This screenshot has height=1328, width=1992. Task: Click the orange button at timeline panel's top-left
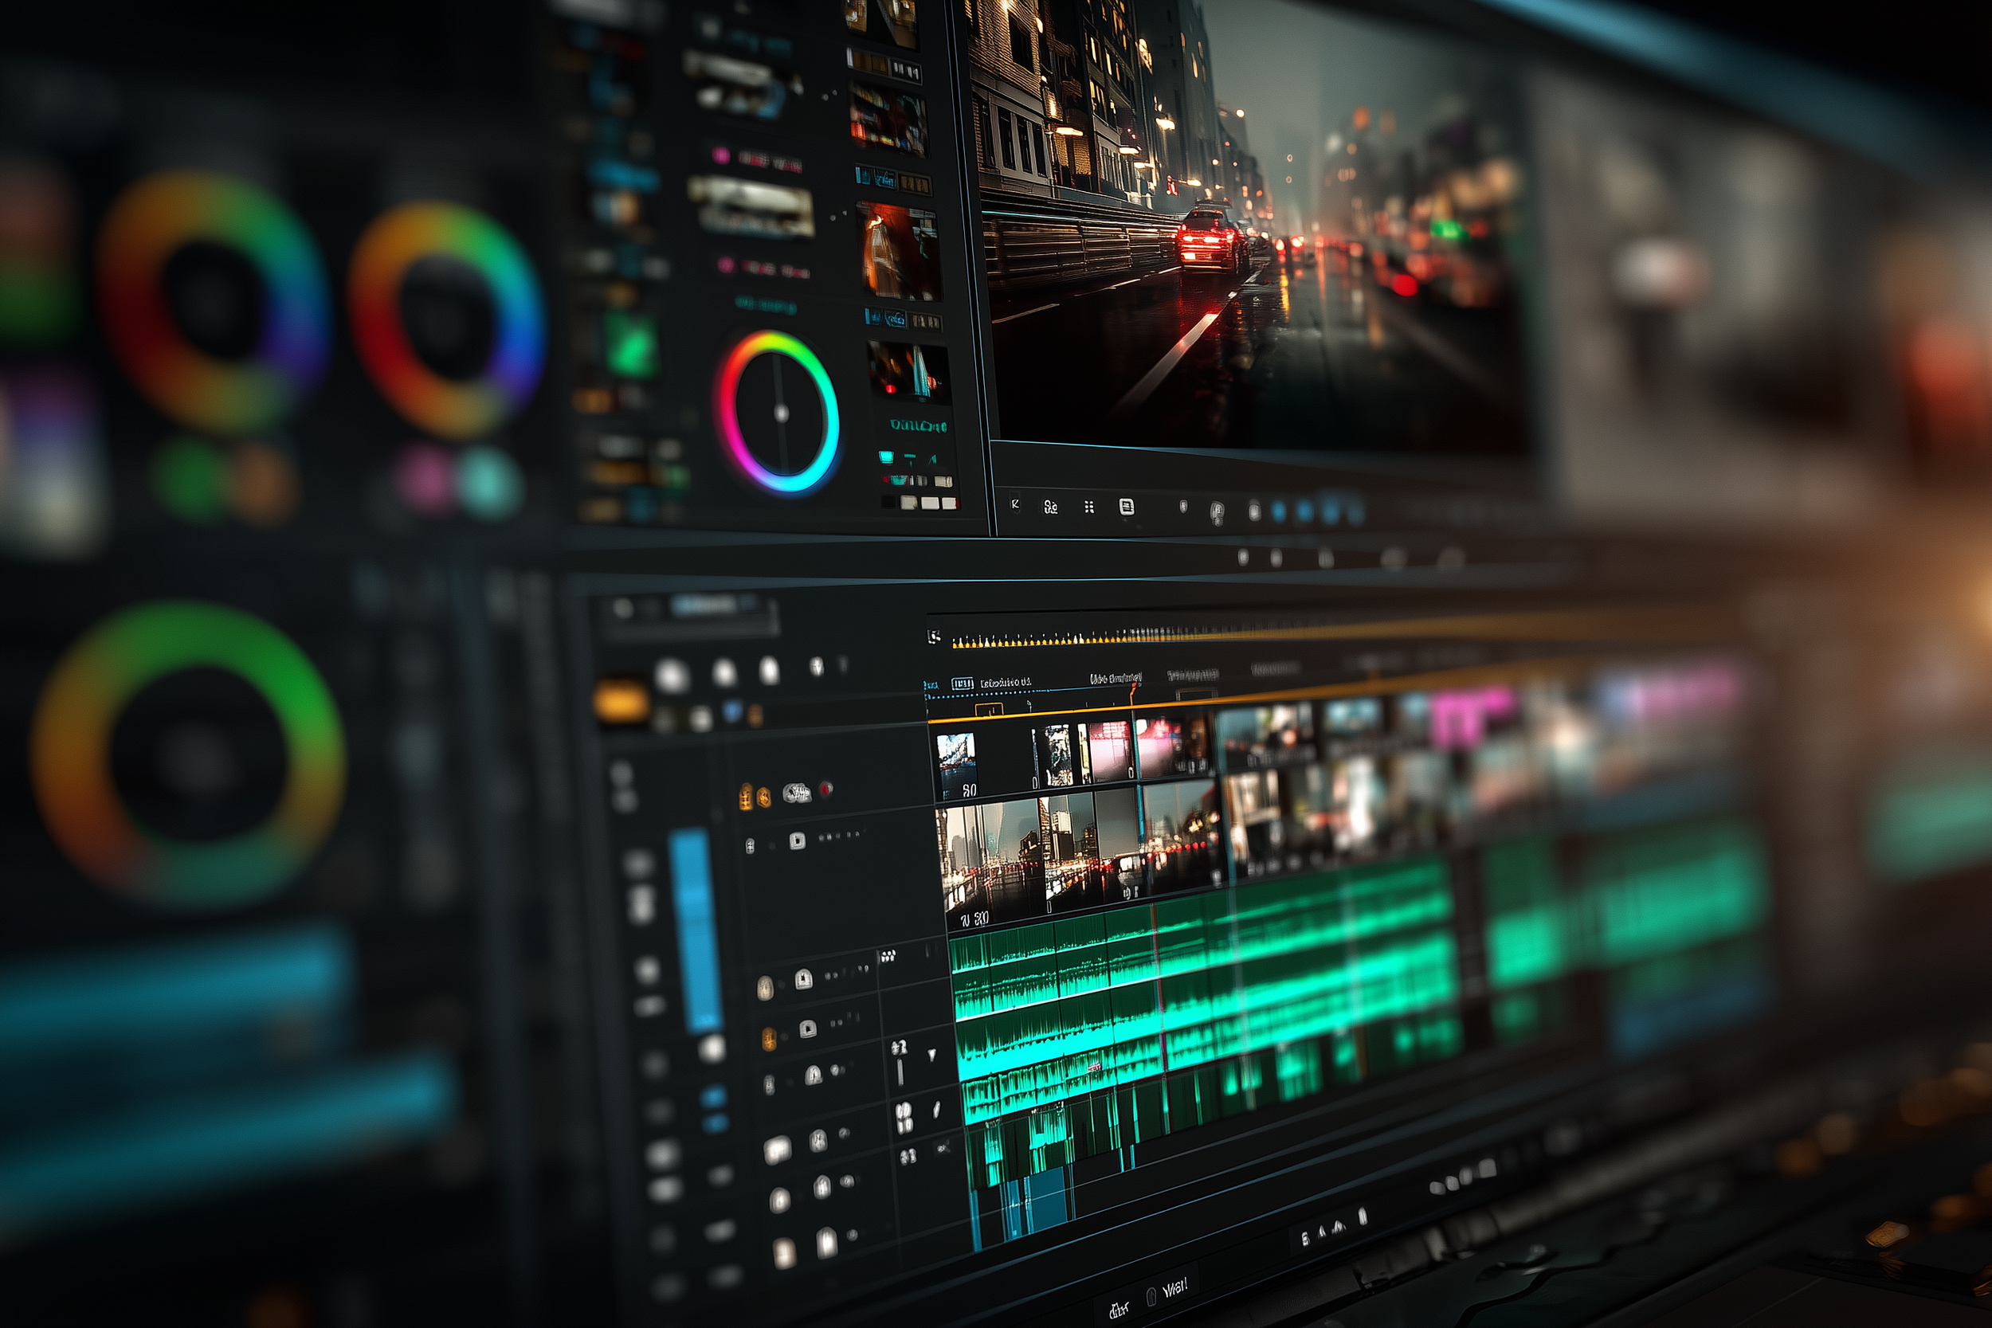point(621,701)
